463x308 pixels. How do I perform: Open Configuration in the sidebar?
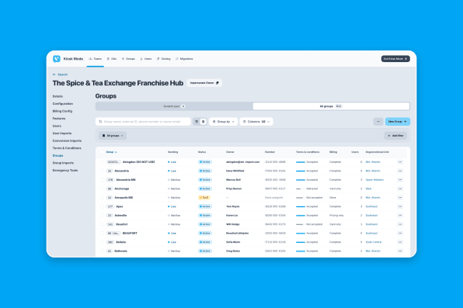63,104
